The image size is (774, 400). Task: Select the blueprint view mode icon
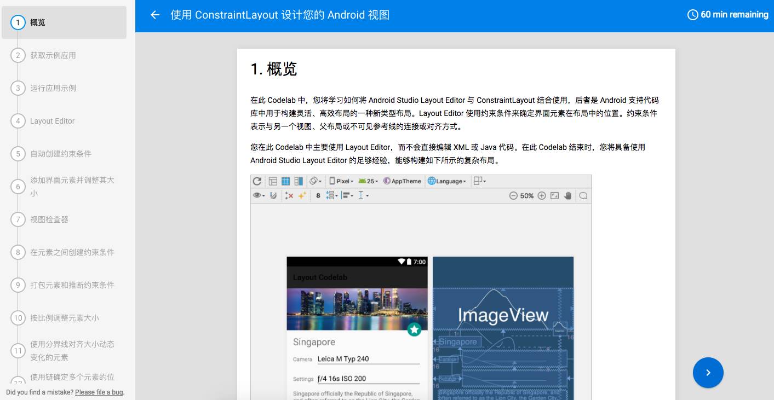point(285,181)
